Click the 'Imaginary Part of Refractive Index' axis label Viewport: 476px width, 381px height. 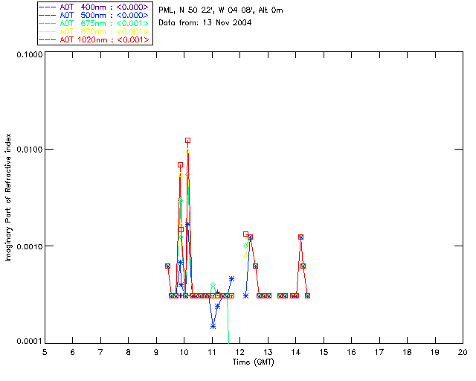click(8, 197)
